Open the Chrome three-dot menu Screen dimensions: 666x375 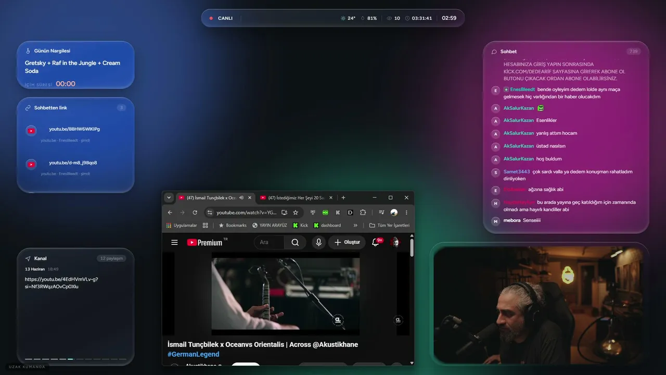click(x=406, y=213)
